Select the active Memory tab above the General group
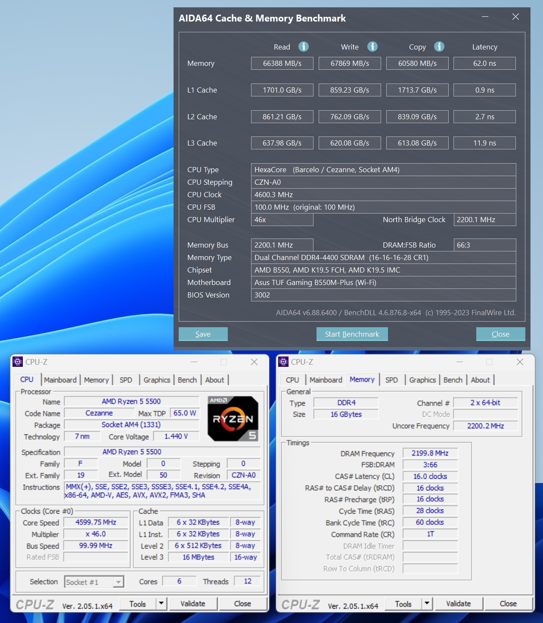This screenshot has height=623, width=543. [362, 379]
